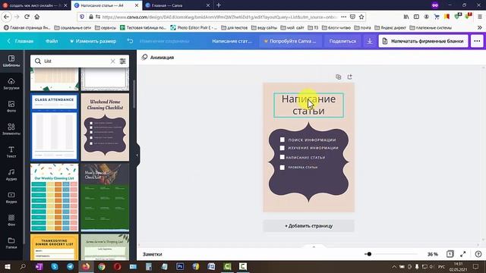This screenshot has width=486, height=273.
Task: Open Telegram from the taskbar
Action: pos(71,266)
